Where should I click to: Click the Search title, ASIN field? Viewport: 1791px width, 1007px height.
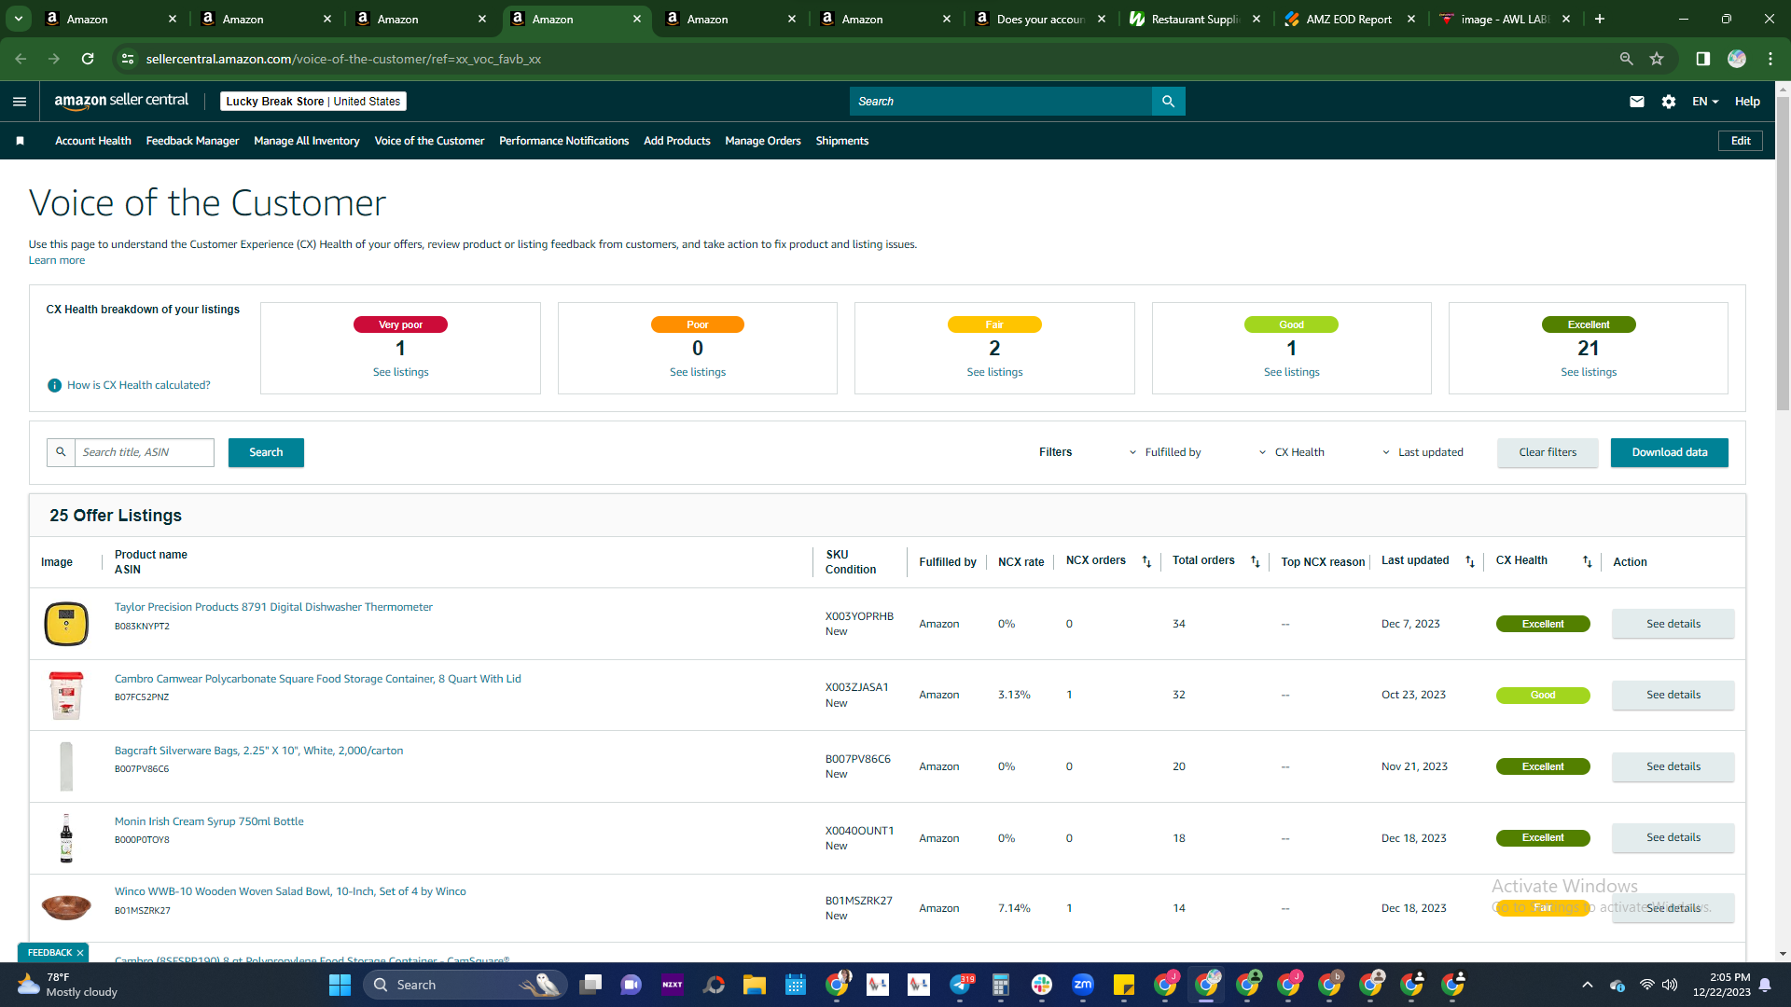[145, 452]
